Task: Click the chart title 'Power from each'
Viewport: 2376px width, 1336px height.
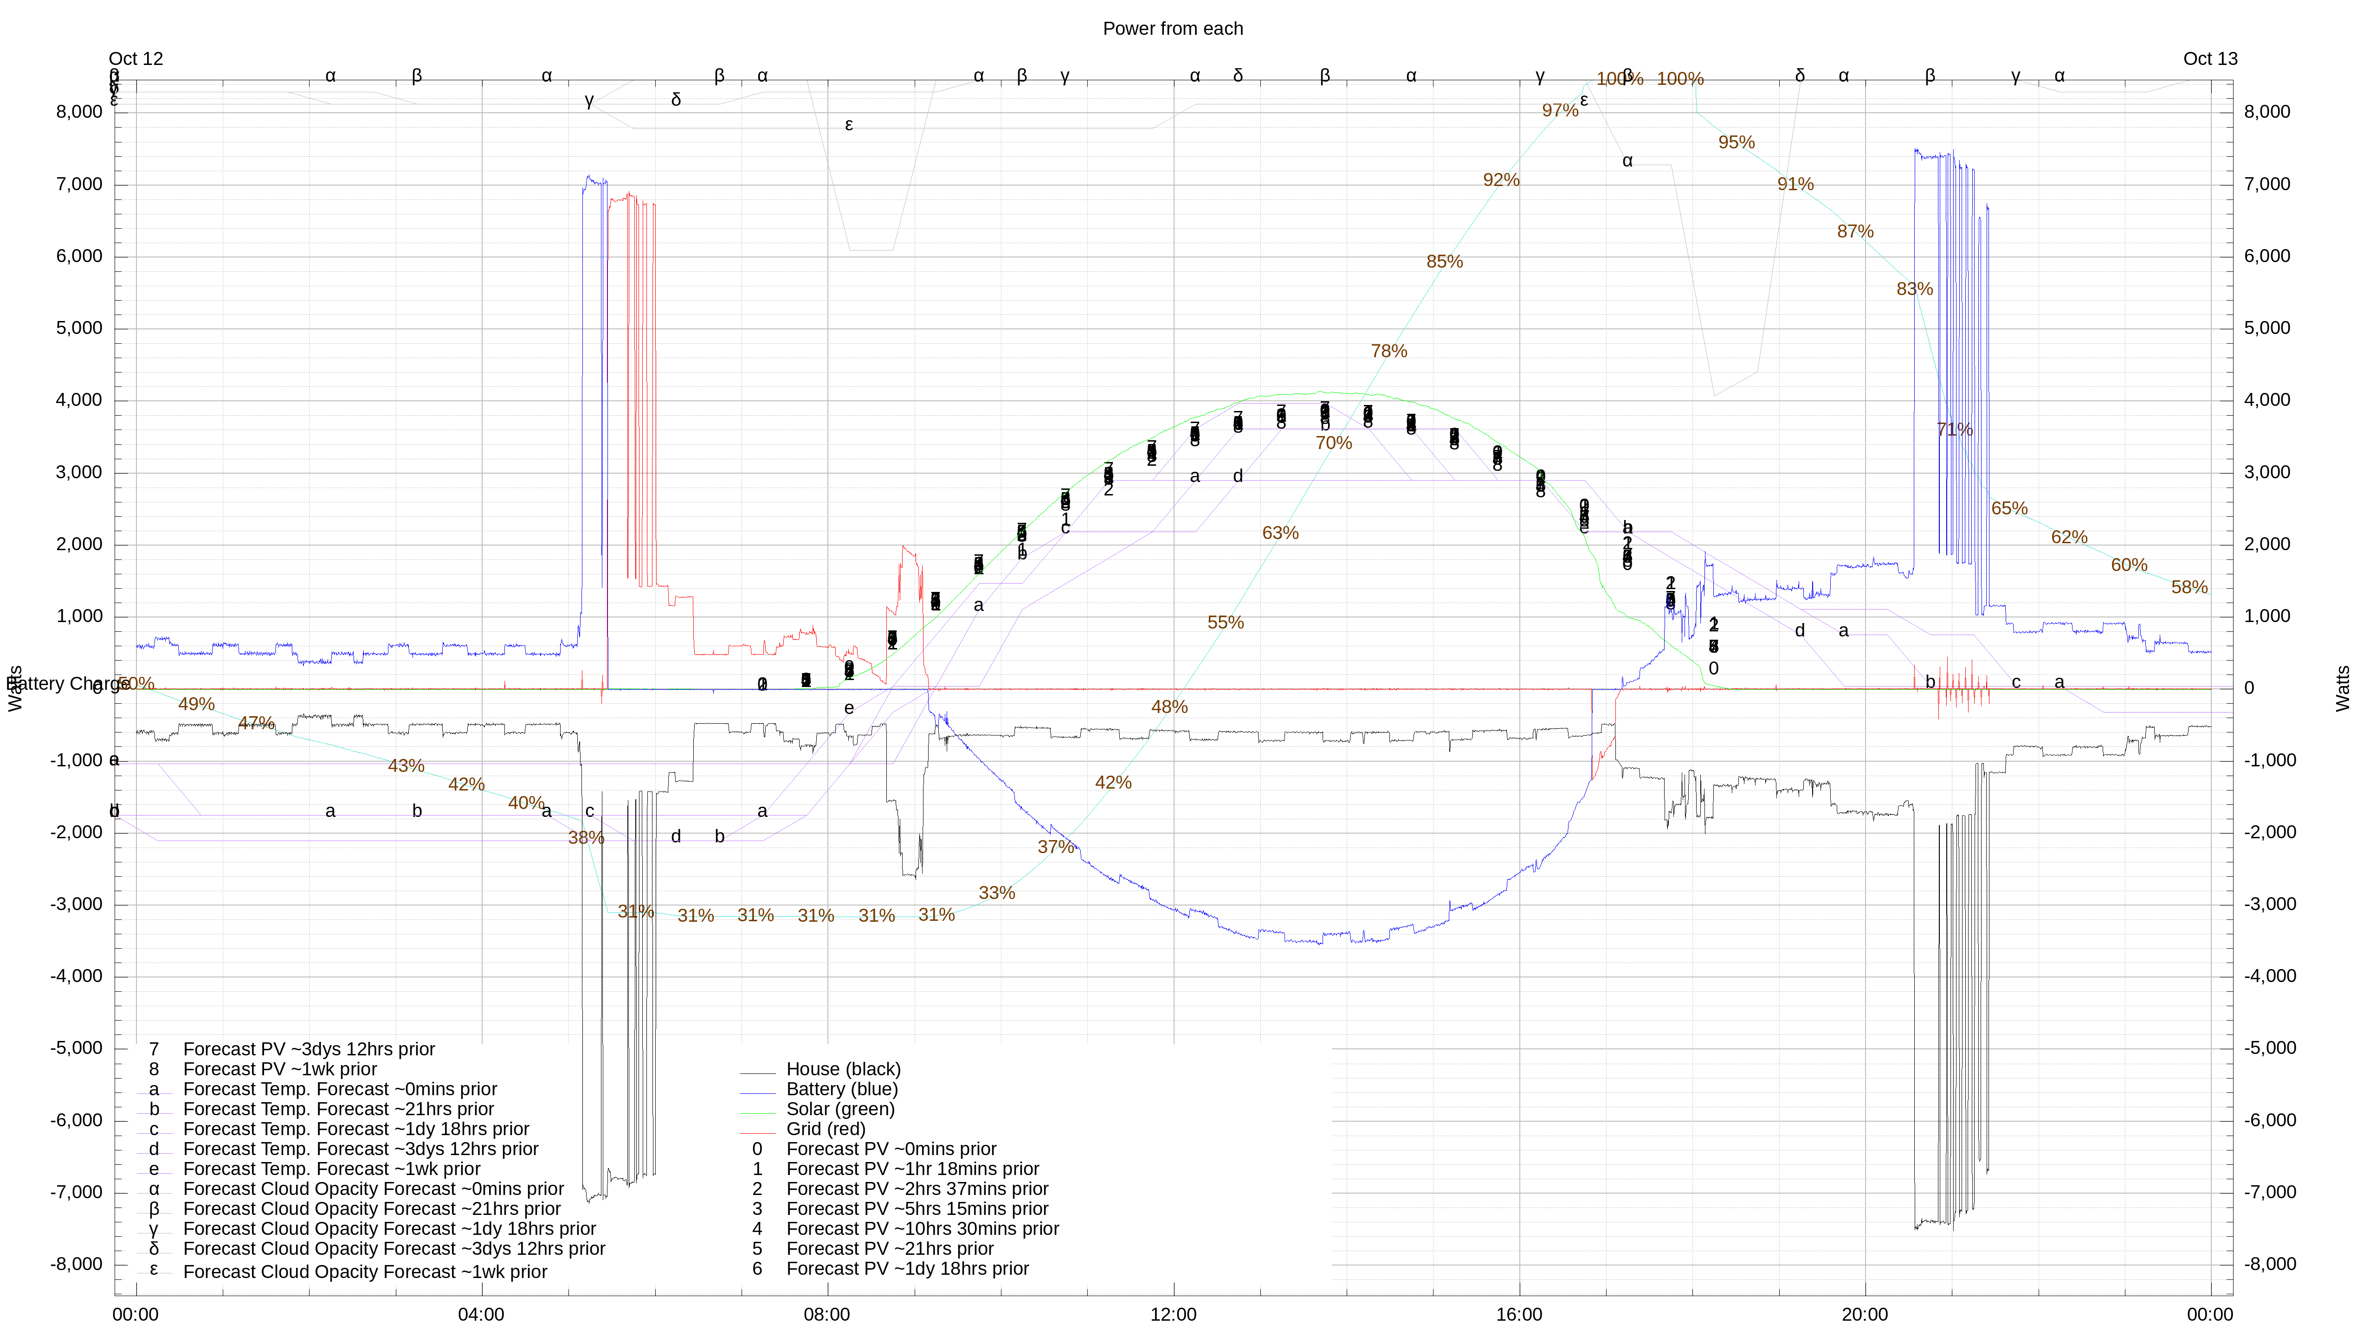Action: [1172, 29]
